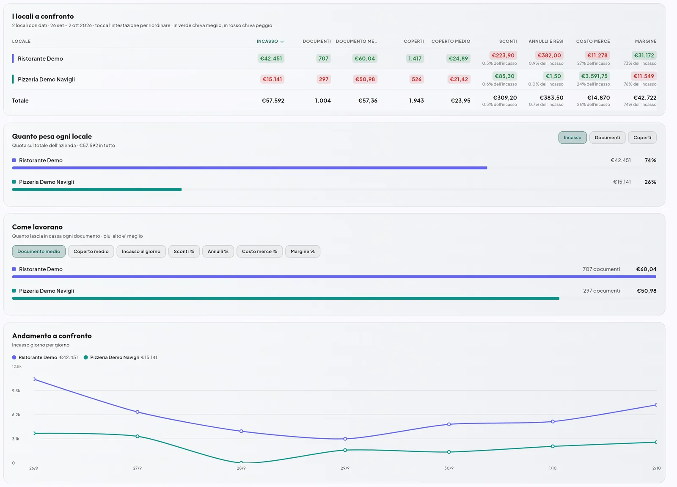Click the €382,00 annulli e resi badge
The width and height of the screenshot is (677, 487).
[549, 55]
